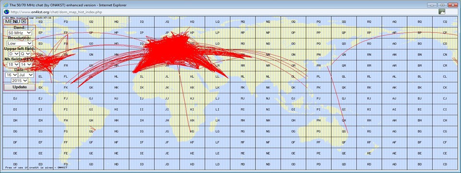This screenshot has width=461, height=173.
Task: Open the horizontal fields count dropdown 18
Action: pyautogui.click(x=13, y=64)
